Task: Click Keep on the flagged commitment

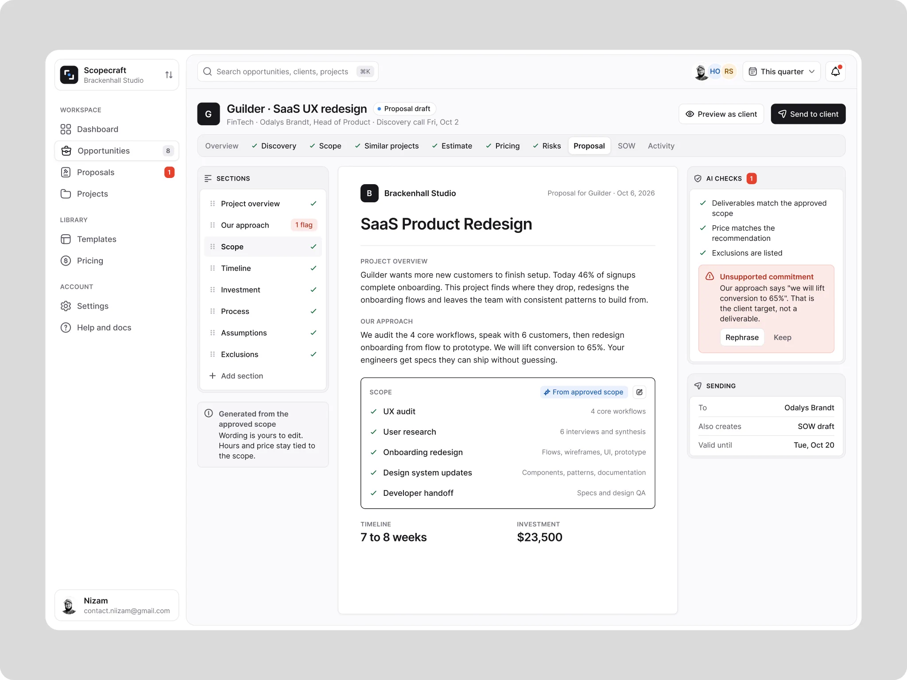Action: (783, 337)
